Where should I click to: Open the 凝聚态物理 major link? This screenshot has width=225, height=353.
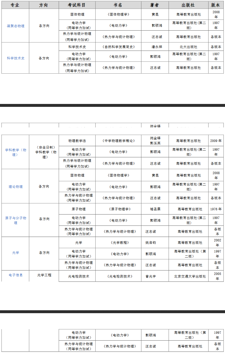tap(16, 26)
